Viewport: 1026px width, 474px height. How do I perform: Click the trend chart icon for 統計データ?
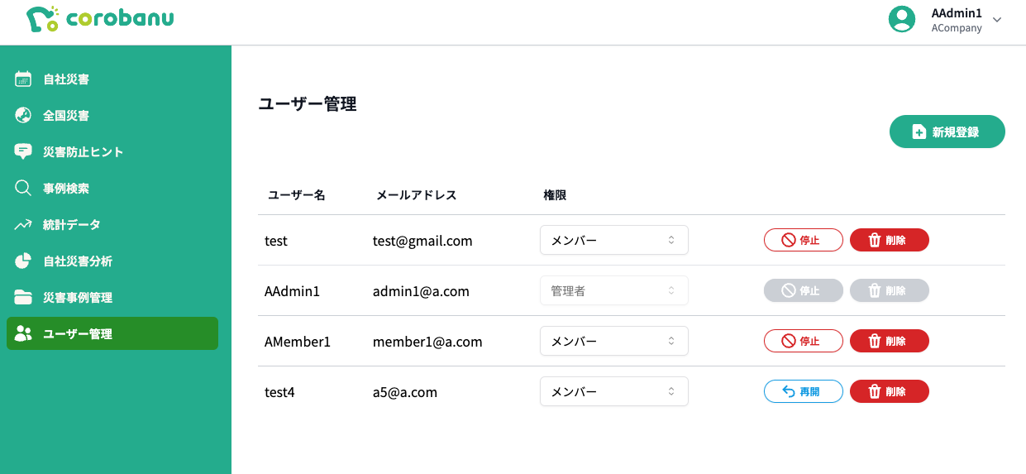point(23,225)
